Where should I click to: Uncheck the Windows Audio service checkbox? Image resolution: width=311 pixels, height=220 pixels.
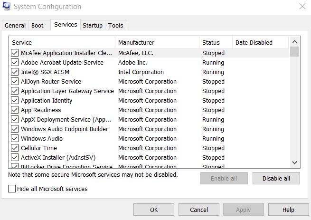(x=15, y=138)
